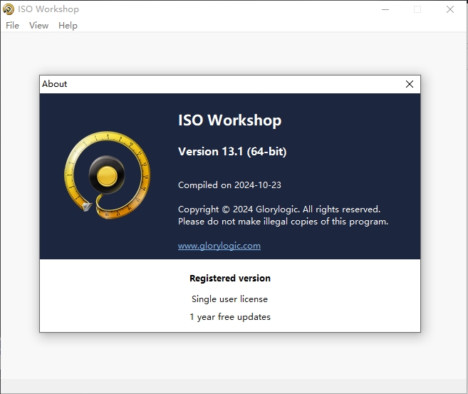
Task: Close the About dialog
Action: pyautogui.click(x=409, y=84)
